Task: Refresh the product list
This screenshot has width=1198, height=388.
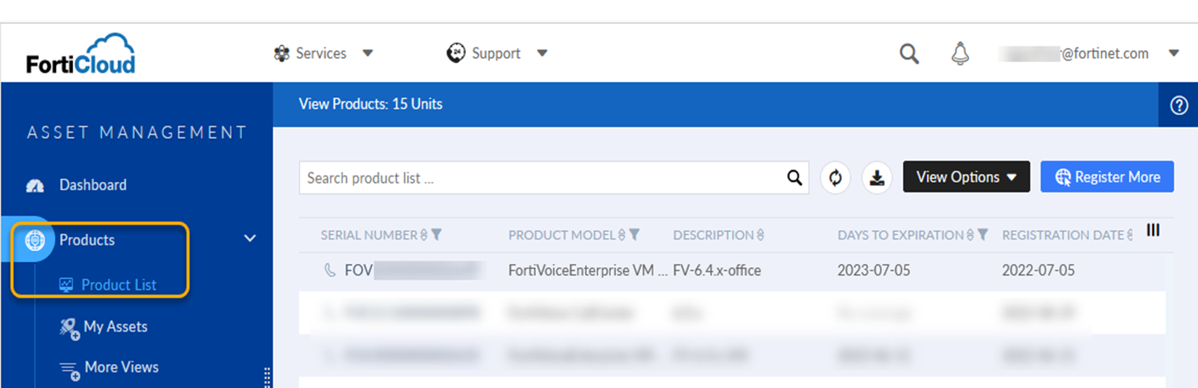Action: point(836,178)
